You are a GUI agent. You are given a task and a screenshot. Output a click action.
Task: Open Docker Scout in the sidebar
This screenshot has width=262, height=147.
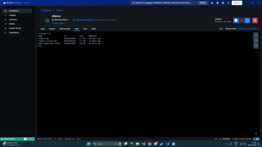click(17, 28)
